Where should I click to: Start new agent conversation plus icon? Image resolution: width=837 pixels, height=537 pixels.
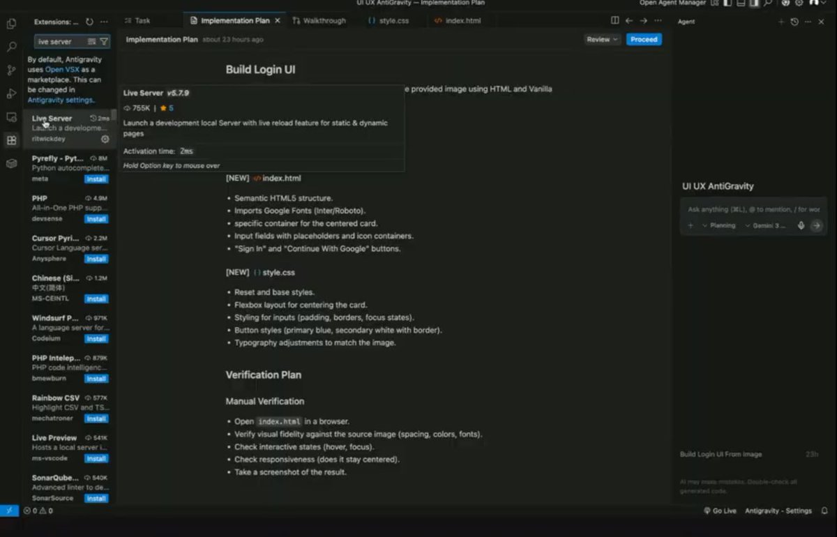click(781, 22)
